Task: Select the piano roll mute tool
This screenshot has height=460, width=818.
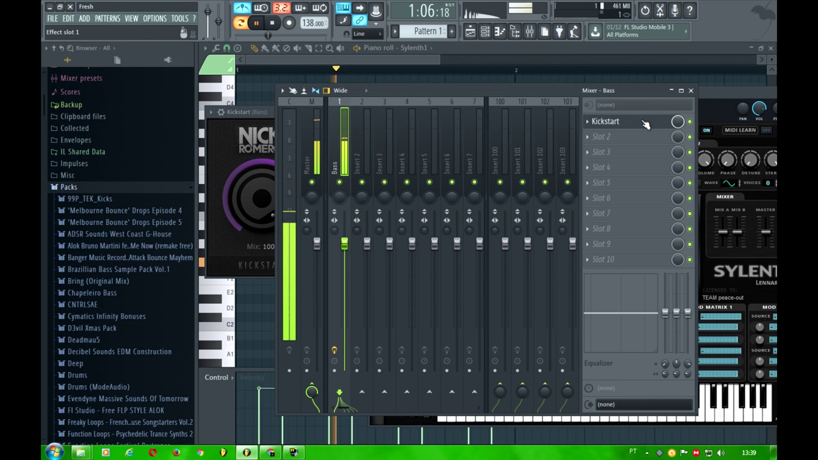Action: pyautogui.click(x=297, y=48)
